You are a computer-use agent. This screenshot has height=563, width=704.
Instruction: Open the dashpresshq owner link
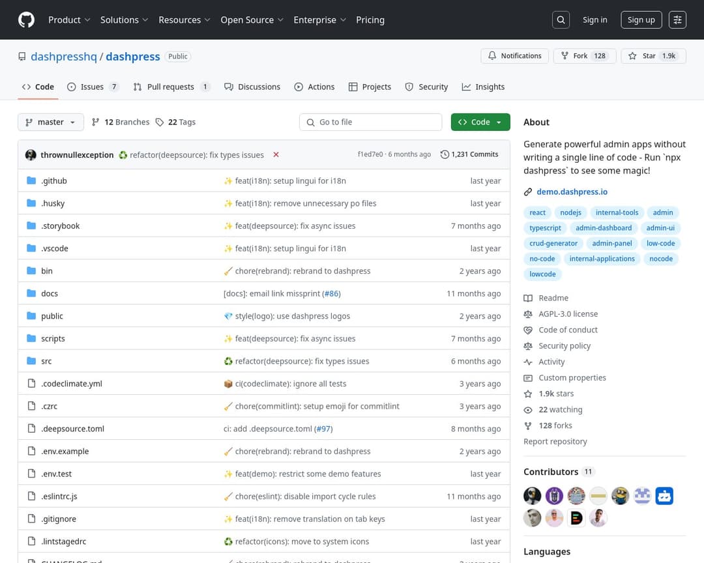(64, 57)
